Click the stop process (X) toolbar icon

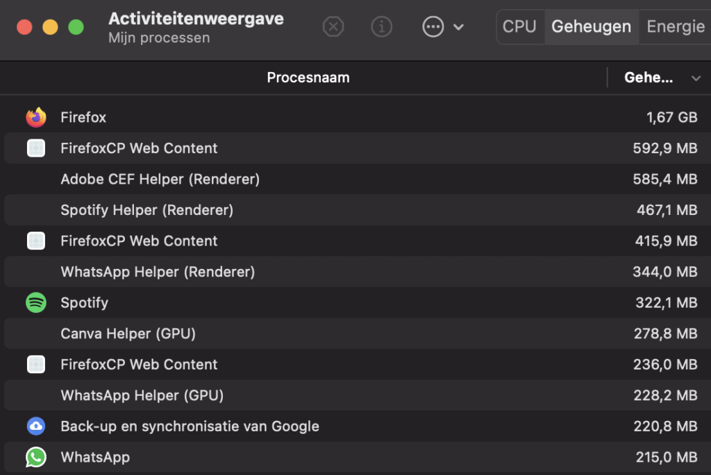point(333,27)
